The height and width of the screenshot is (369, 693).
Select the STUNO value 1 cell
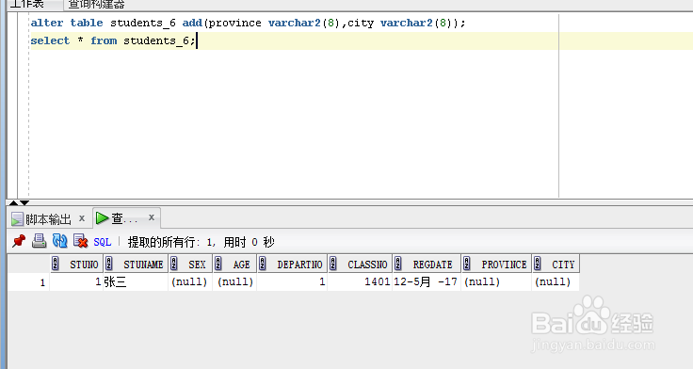76,282
